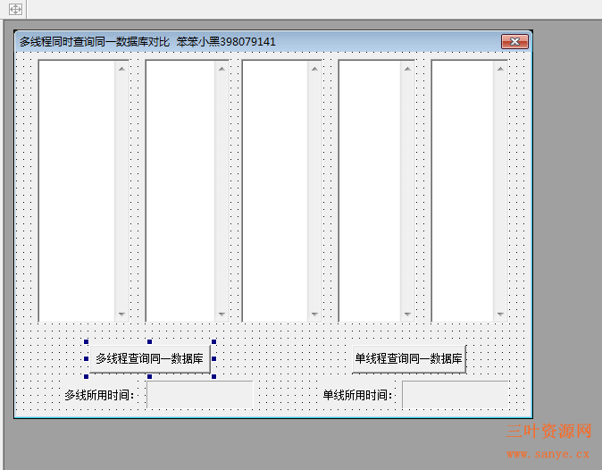Viewport: 602px width, 470px height.
Task: Click down arrow of first list box scrollbar
Action: (x=121, y=315)
